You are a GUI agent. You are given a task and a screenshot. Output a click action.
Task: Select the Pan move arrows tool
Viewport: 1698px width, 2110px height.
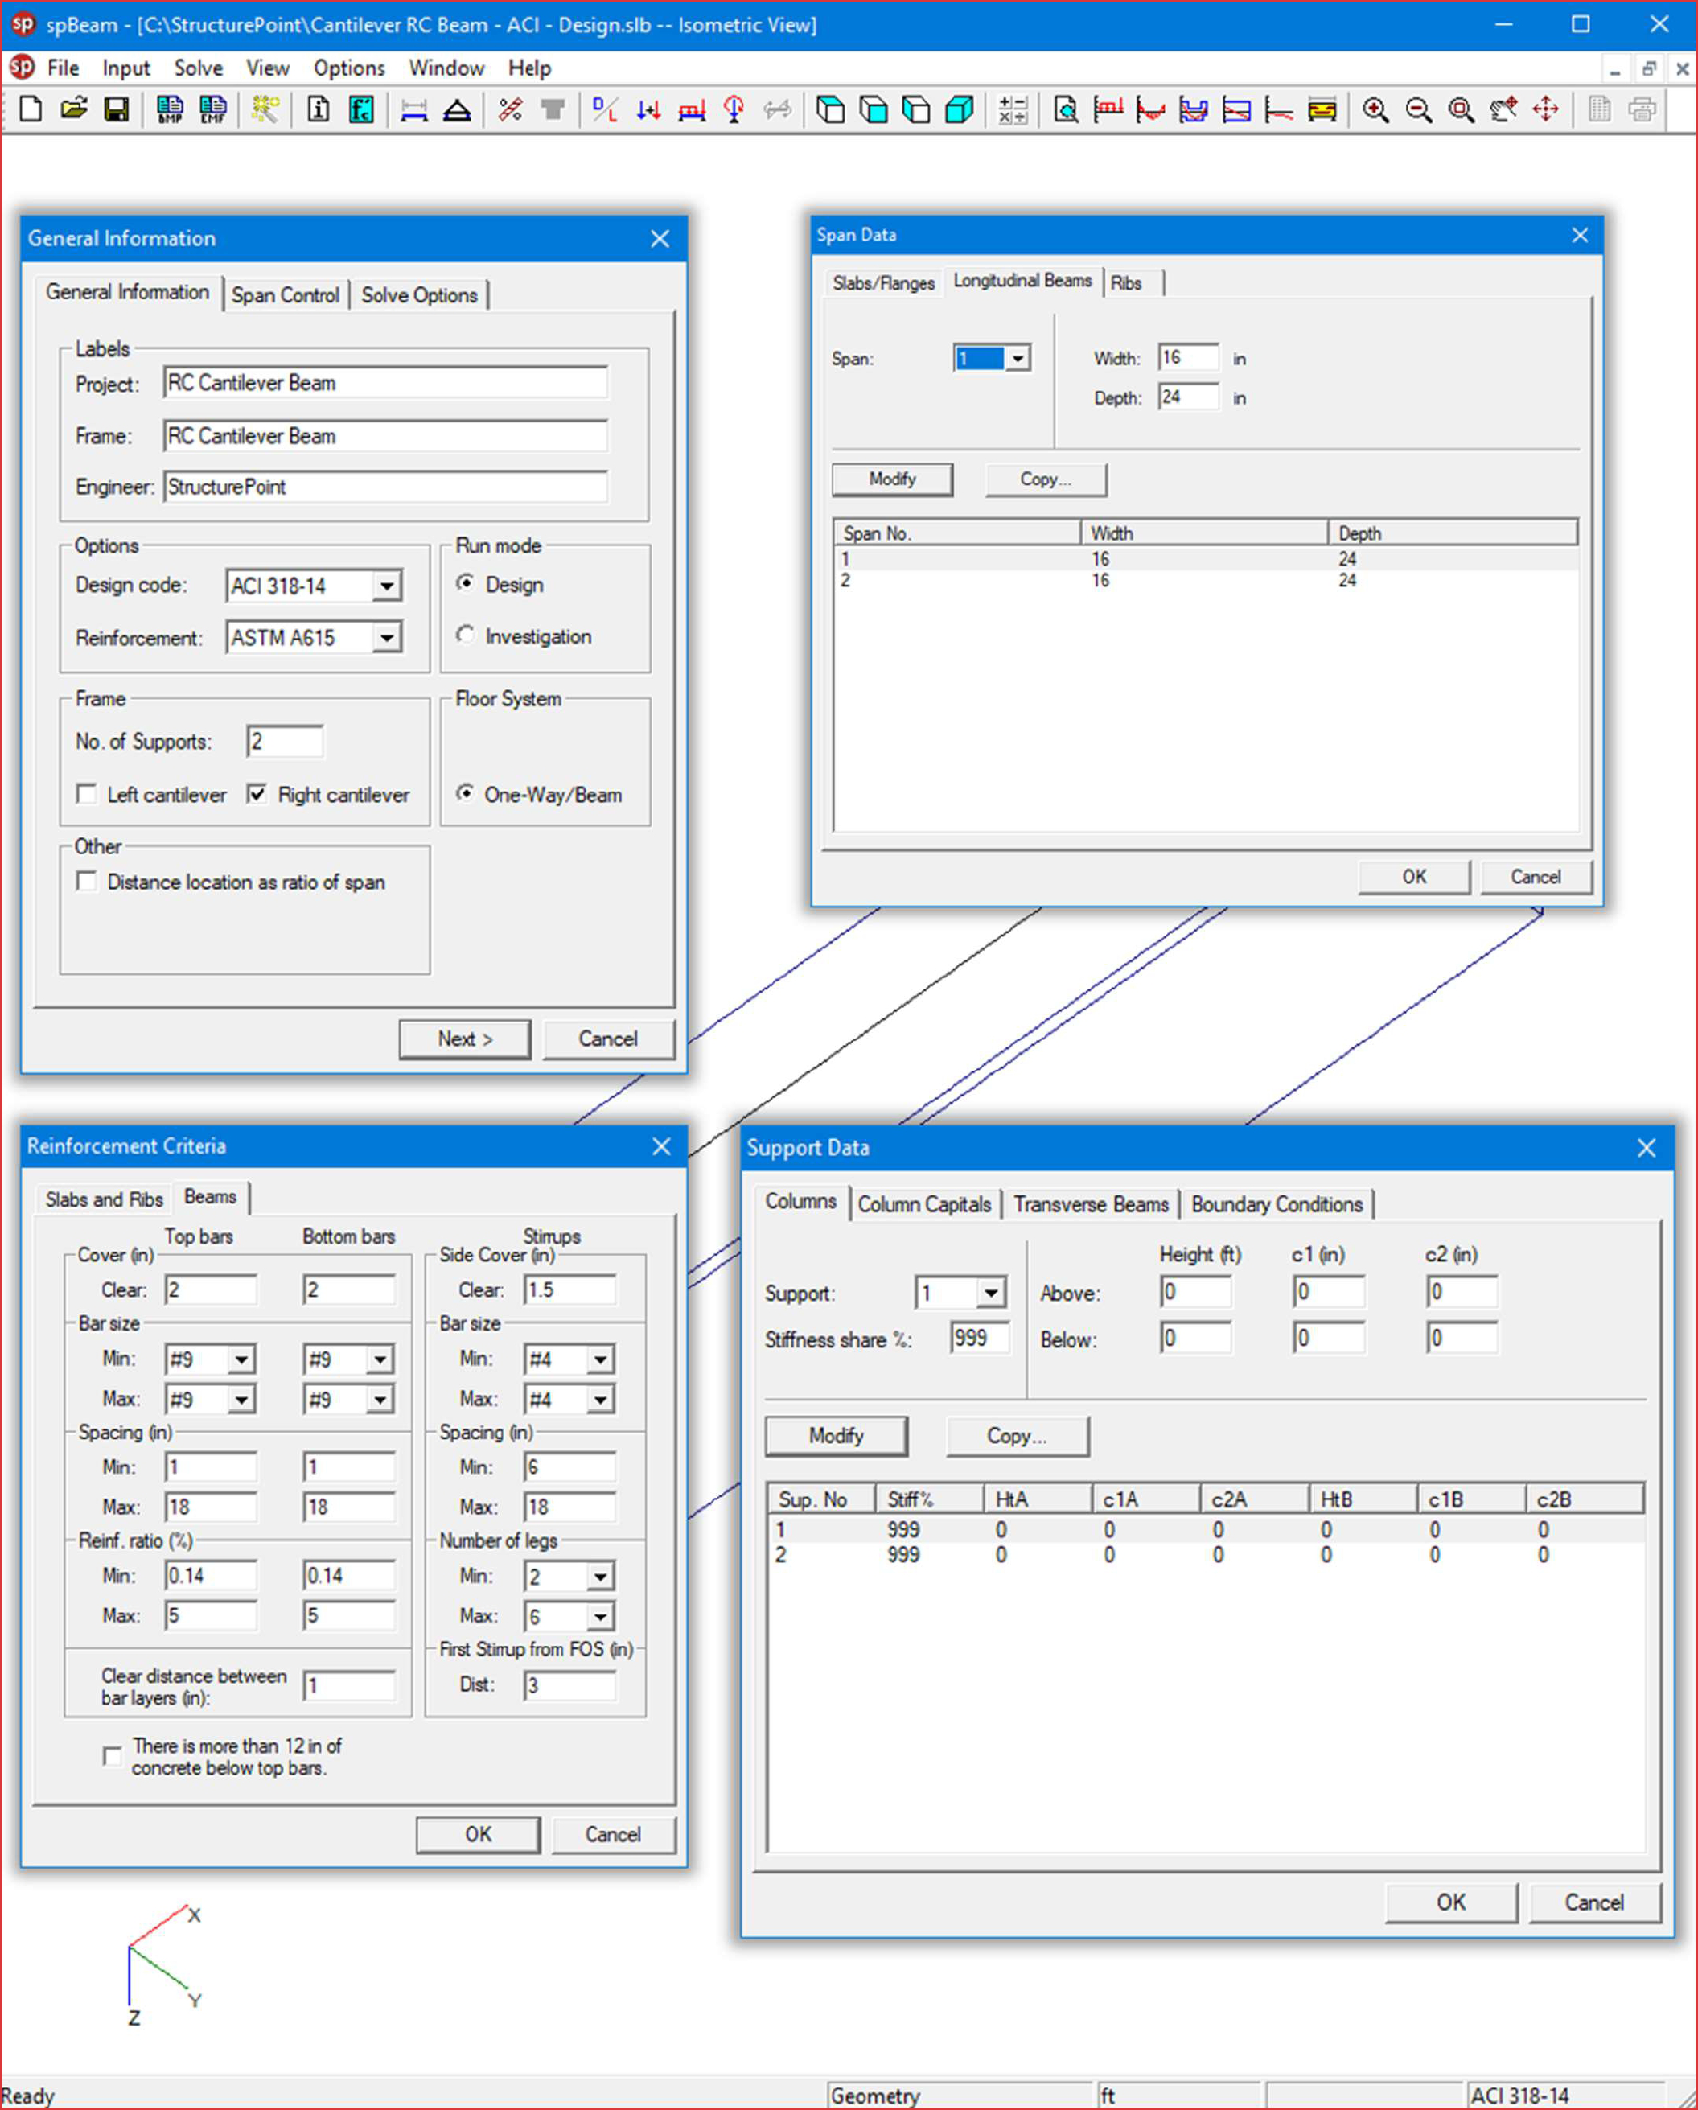pos(1546,109)
